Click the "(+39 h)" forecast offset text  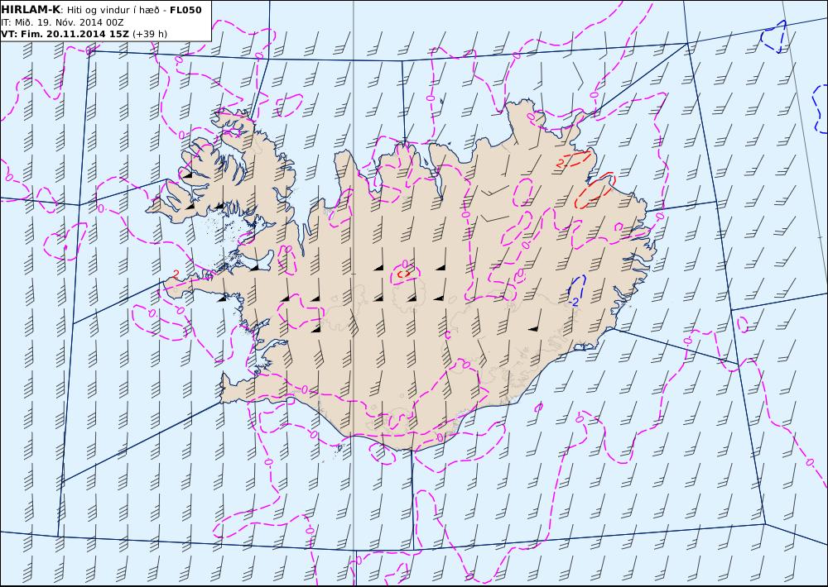(149, 34)
